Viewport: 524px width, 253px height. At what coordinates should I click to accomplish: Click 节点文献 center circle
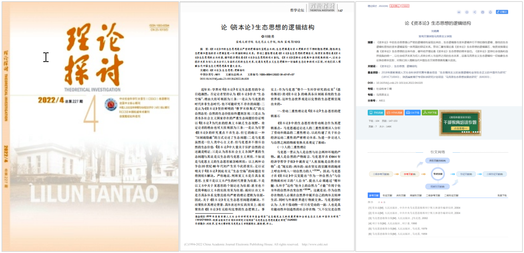click(x=437, y=174)
